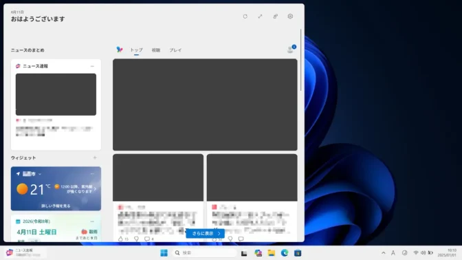Screen dimensions: 462x260
Task: Open Task View on the taskbar
Action: pyautogui.click(x=244, y=253)
